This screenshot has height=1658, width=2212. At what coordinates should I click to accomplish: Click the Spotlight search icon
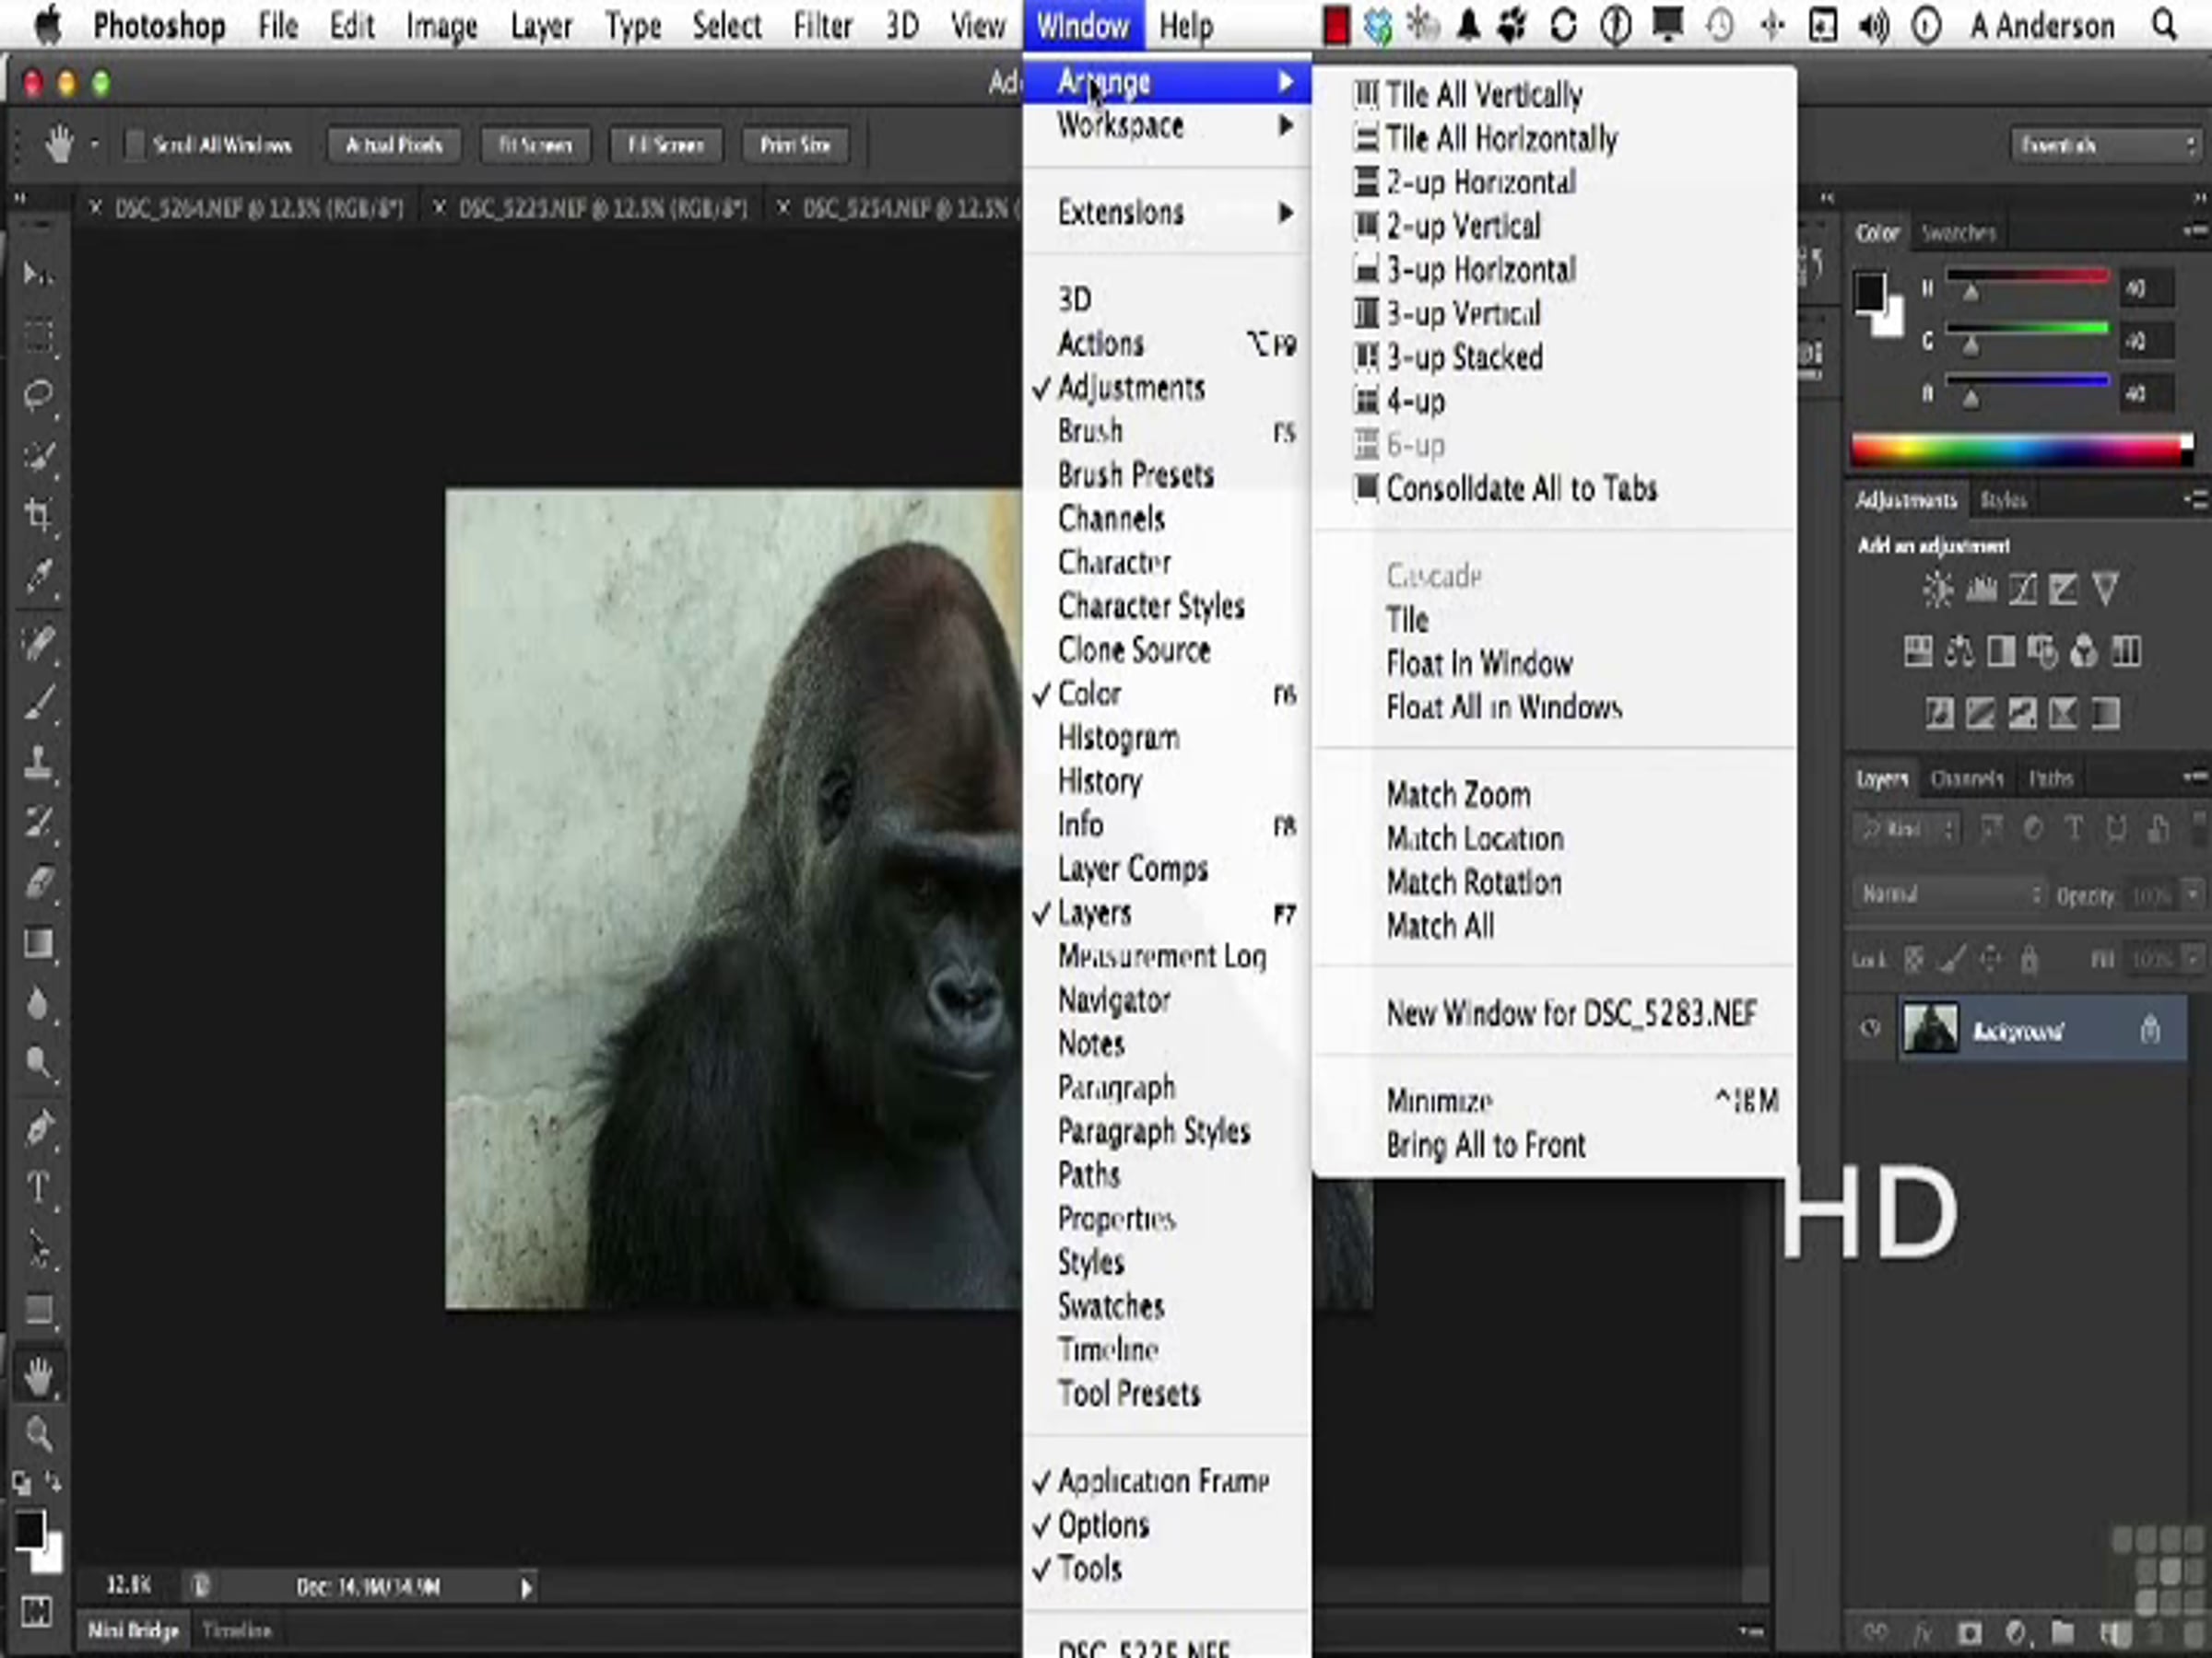2164,26
